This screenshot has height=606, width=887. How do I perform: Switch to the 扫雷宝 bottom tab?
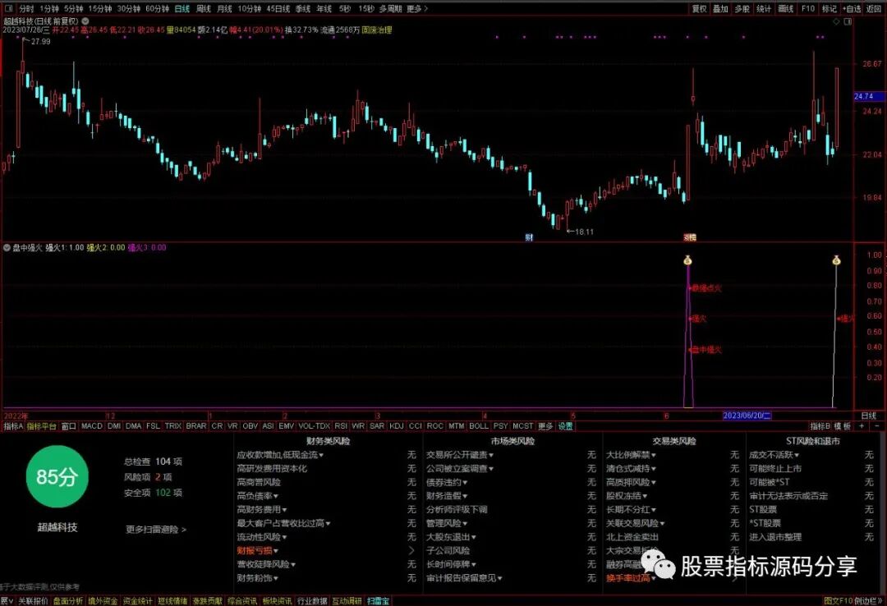[378, 600]
